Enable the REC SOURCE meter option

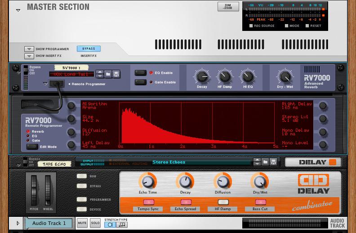coord(251,26)
